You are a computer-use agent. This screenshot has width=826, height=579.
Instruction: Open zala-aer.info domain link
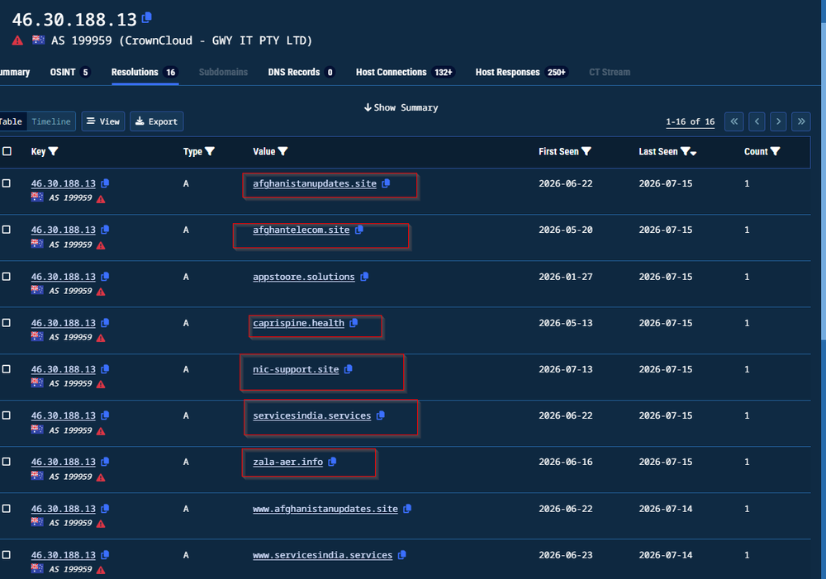[287, 462]
